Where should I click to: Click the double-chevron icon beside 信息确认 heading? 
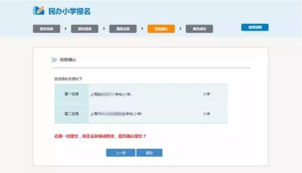54,60
